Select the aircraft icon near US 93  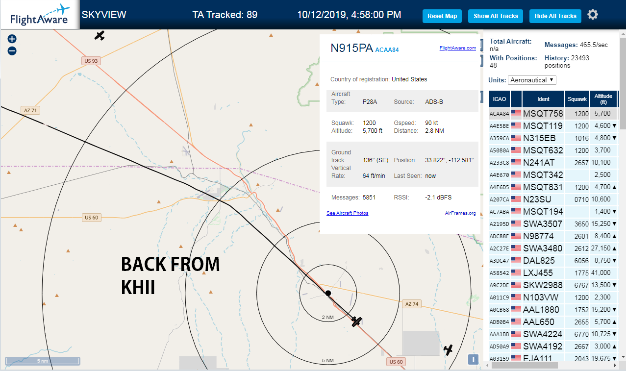100,35
